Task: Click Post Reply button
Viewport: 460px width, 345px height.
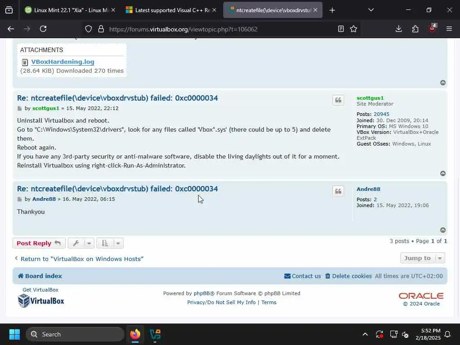Action: (39, 243)
